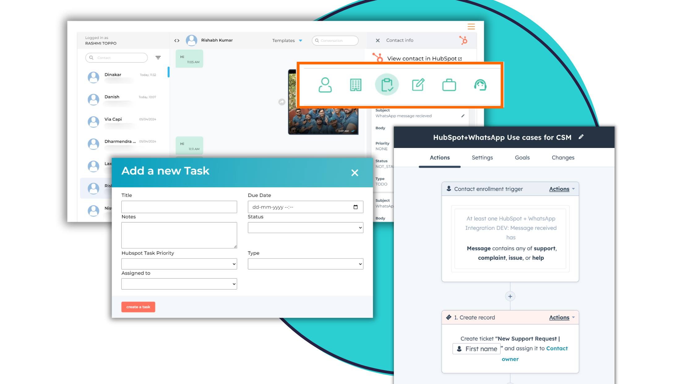This screenshot has width=684, height=384.
Task: Click the First name token in Create record
Action: click(x=477, y=349)
